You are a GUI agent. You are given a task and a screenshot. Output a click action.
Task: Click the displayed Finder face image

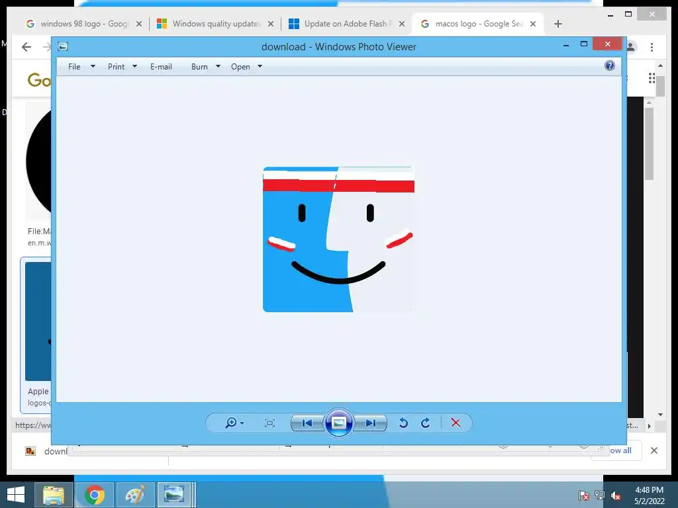coord(338,239)
